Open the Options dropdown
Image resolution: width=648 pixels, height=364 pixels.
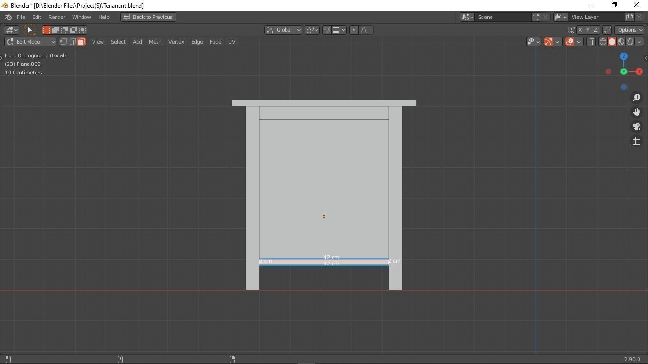(630, 30)
